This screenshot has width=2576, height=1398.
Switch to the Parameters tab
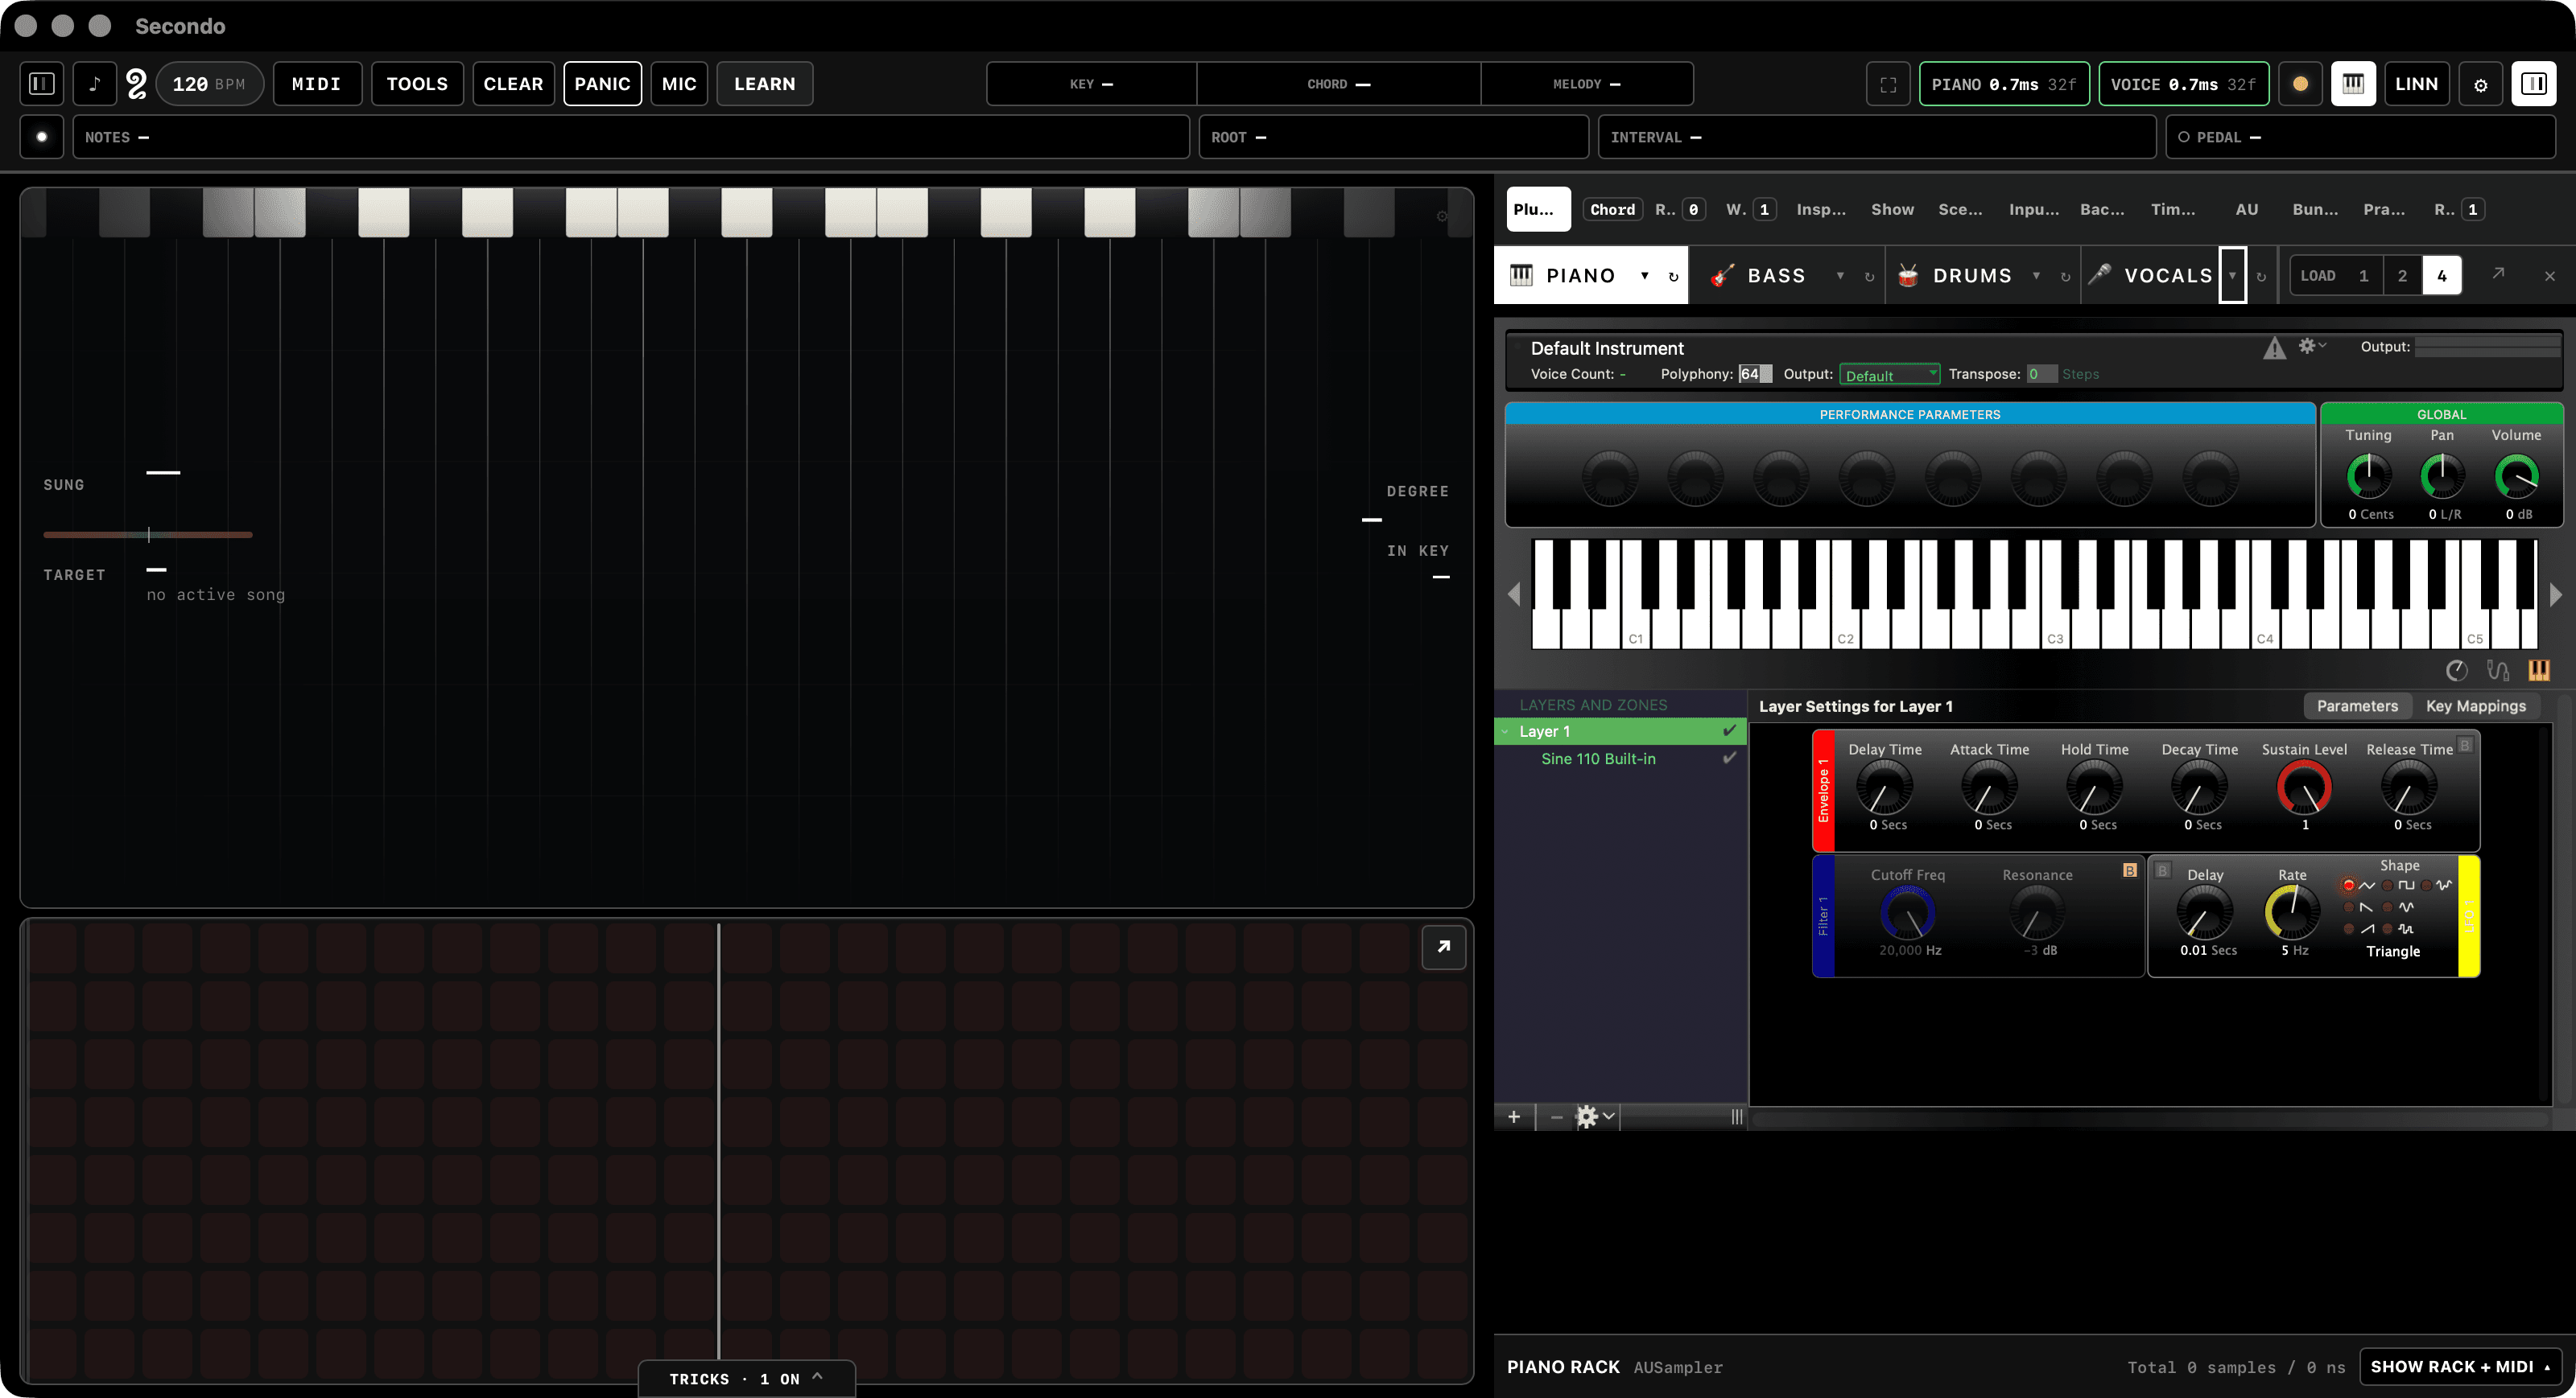coord(2357,705)
